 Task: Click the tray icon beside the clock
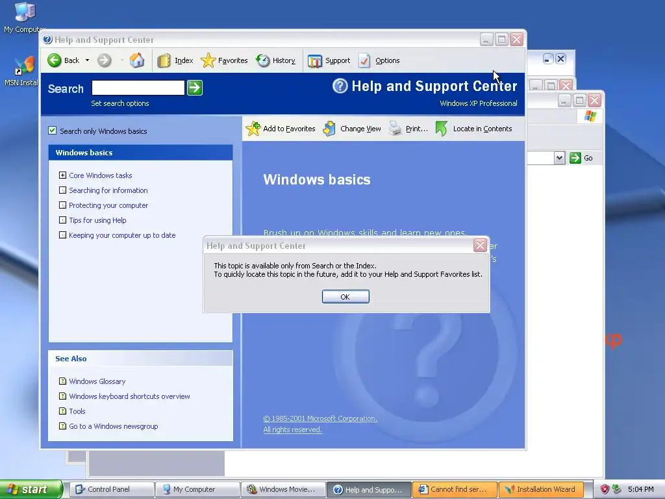coord(617,489)
